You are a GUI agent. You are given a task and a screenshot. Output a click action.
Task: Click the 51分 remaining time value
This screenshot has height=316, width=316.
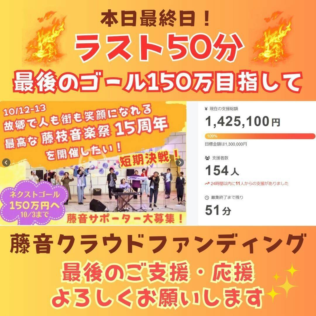tap(218, 210)
